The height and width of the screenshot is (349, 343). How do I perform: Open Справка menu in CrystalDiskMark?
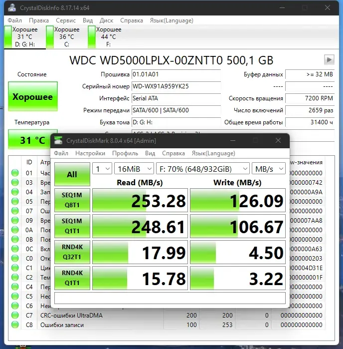coord(173,153)
